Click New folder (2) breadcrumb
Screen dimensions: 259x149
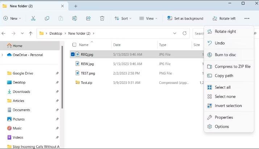pos(79,34)
